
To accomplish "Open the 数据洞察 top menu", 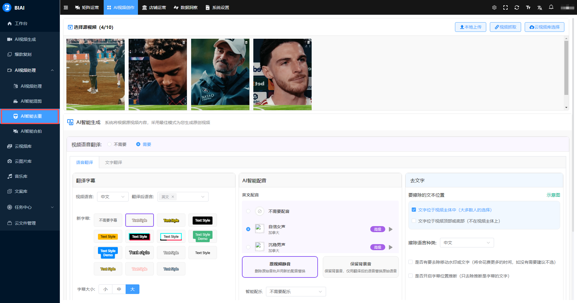I will 186,8.
